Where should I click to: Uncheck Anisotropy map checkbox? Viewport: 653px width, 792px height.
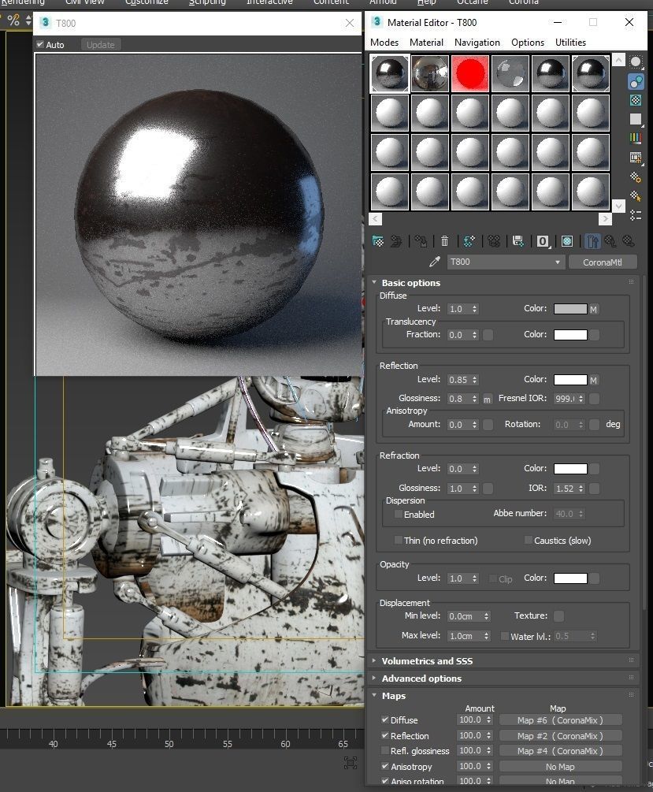(385, 766)
